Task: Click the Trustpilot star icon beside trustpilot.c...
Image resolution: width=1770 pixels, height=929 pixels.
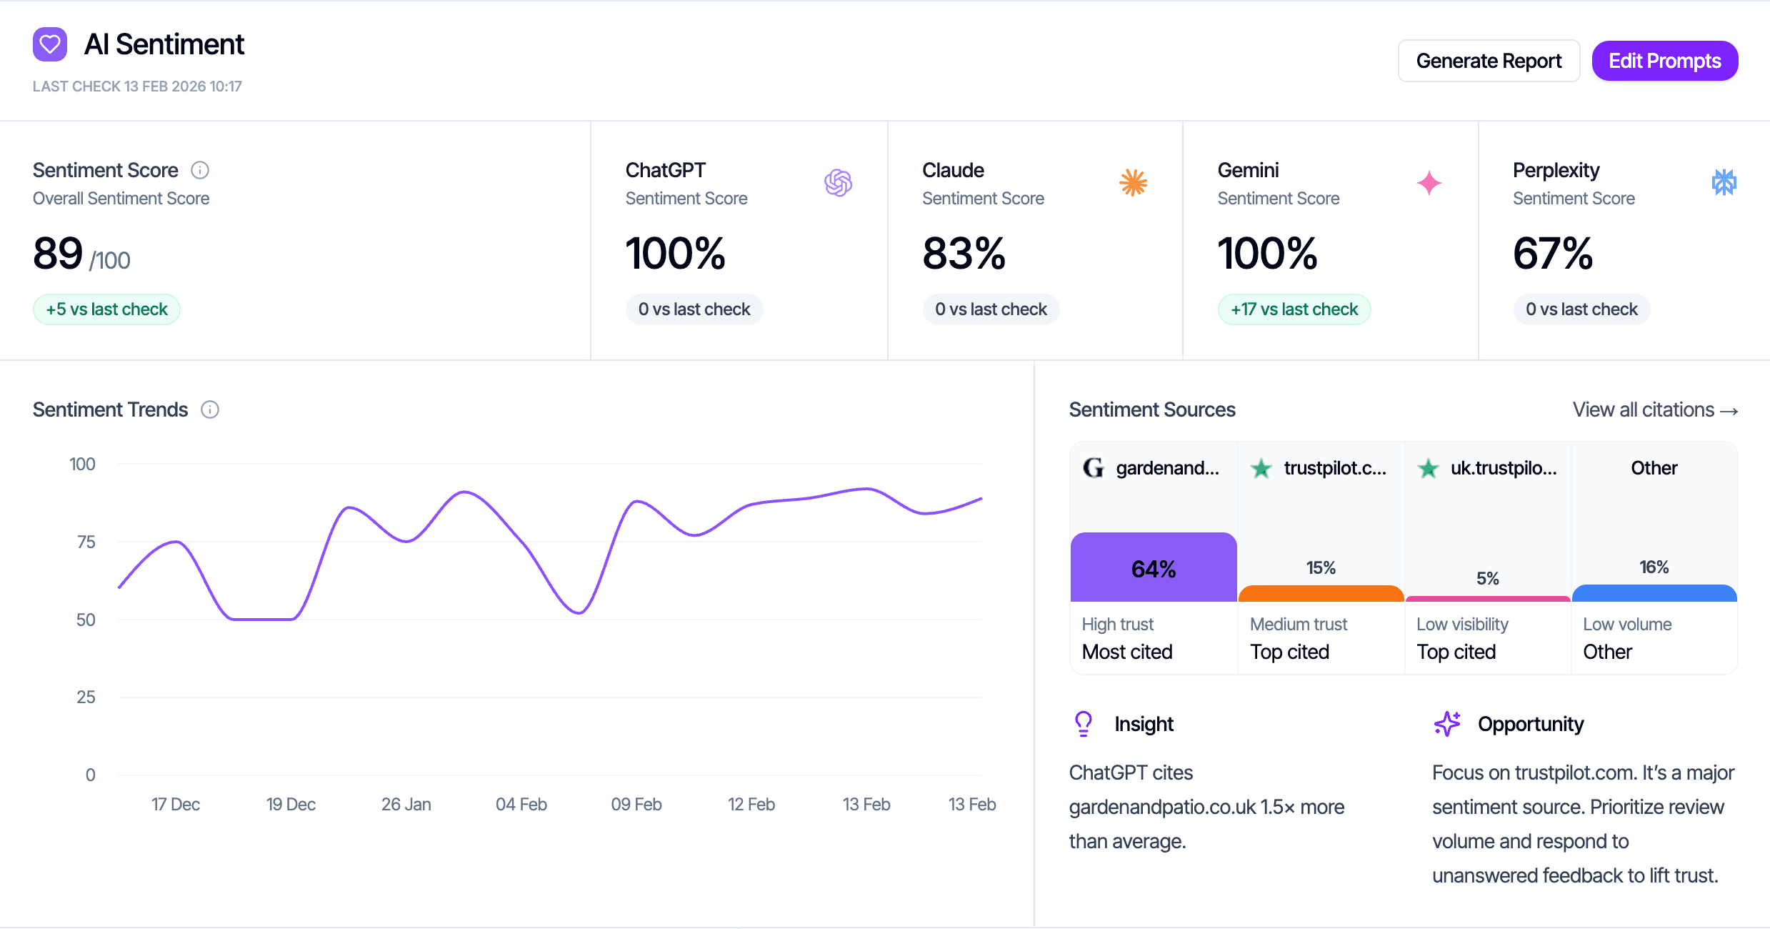Action: [x=1261, y=468]
